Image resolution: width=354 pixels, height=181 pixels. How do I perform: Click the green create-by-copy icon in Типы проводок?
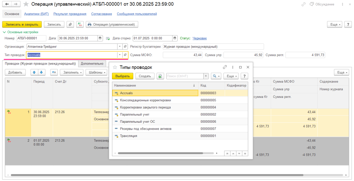click(x=160, y=76)
